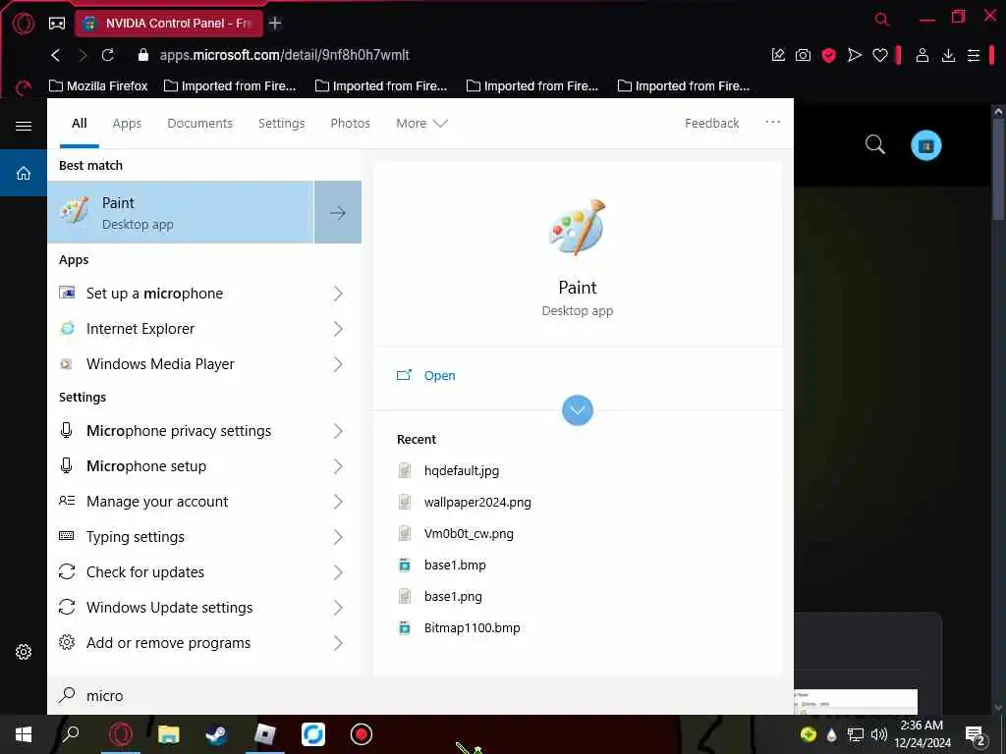Screen dimensions: 1006x754
Task: Click the snapshot camera icon in toolbar
Action: (x=803, y=55)
